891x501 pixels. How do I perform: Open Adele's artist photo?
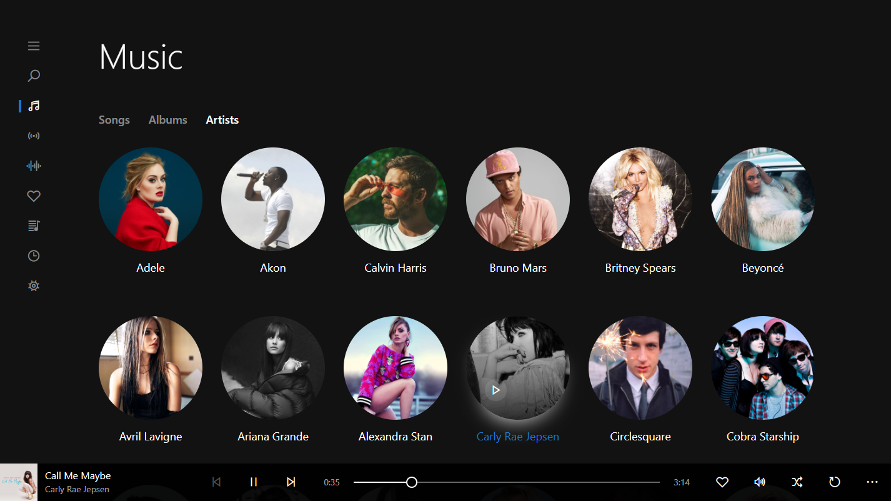coord(151,199)
